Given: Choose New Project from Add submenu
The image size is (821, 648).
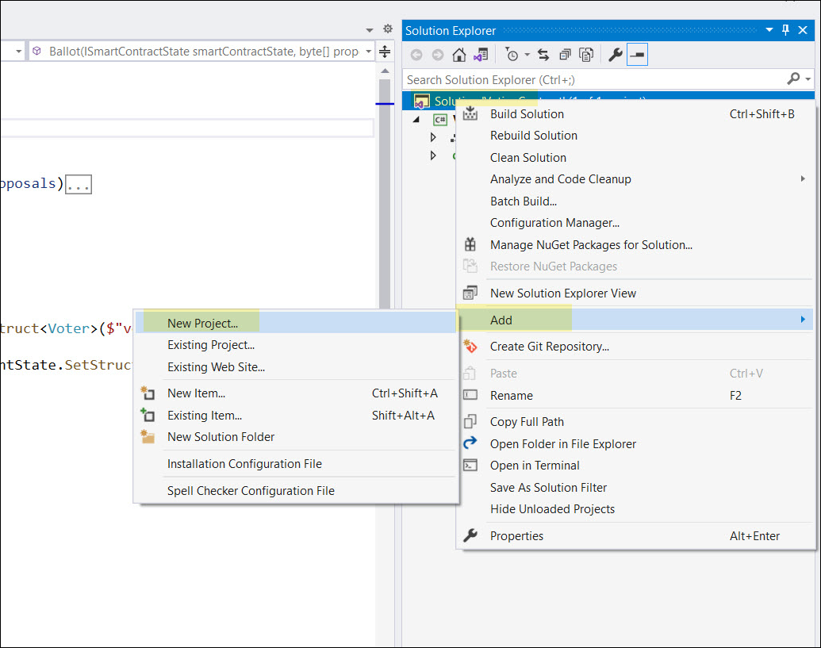Looking at the screenshot, I should 296,323.
